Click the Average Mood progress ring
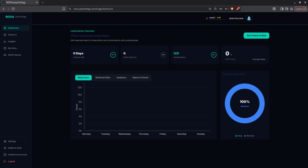Image resolution: width=308 pixels, height=168 pixels. point(214,55)
